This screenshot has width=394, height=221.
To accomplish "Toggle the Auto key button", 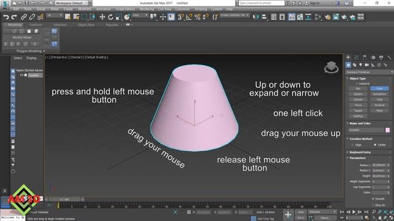I will [301, 212].
